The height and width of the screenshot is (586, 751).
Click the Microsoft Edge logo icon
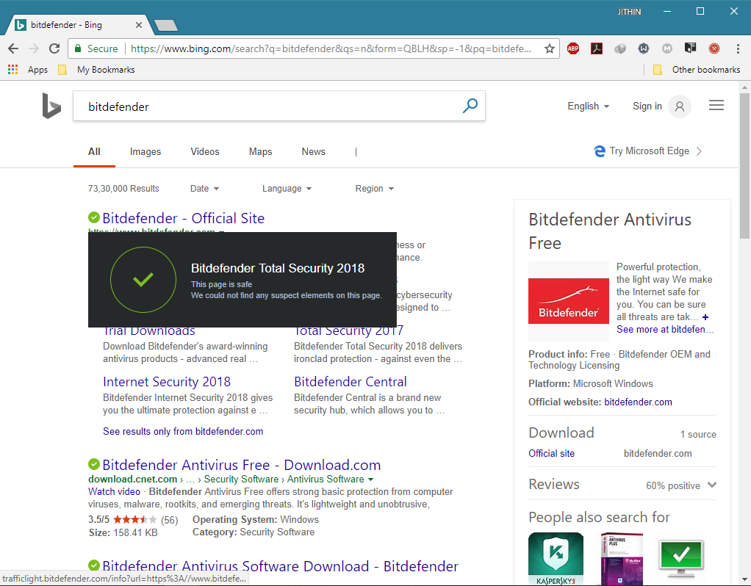[599, 151]
